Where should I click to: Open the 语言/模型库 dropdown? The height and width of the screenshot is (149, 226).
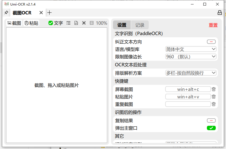pyautogui.click(x=191, y=49)
